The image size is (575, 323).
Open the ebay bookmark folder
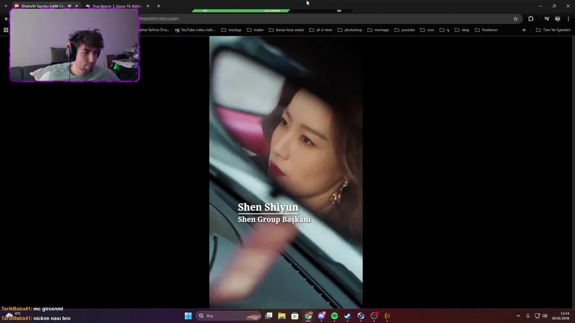462,30
